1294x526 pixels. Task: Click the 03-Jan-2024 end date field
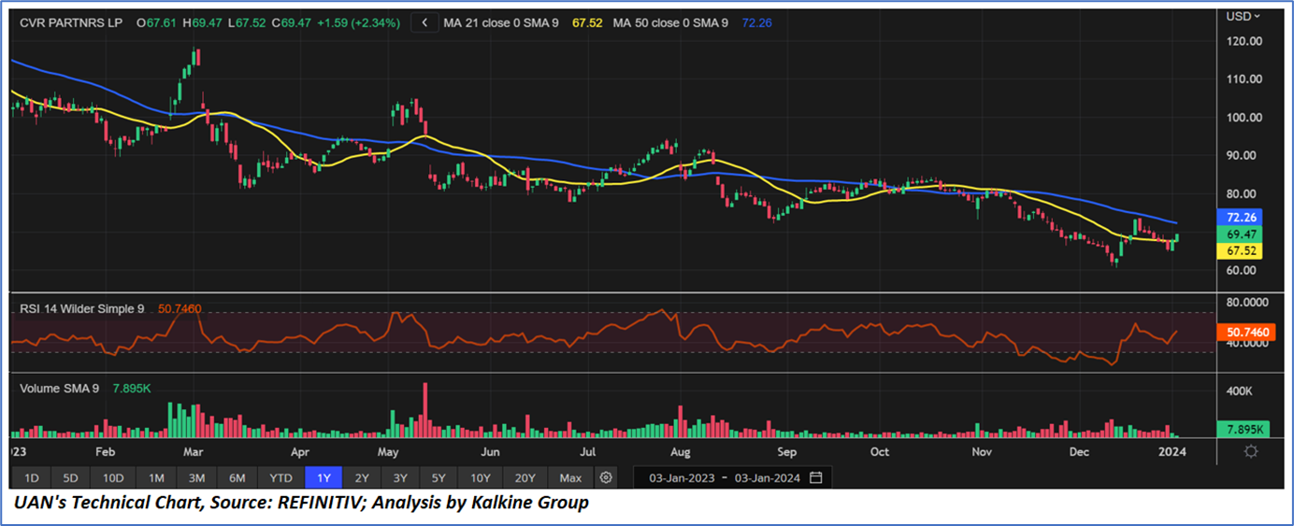[768, 477]
